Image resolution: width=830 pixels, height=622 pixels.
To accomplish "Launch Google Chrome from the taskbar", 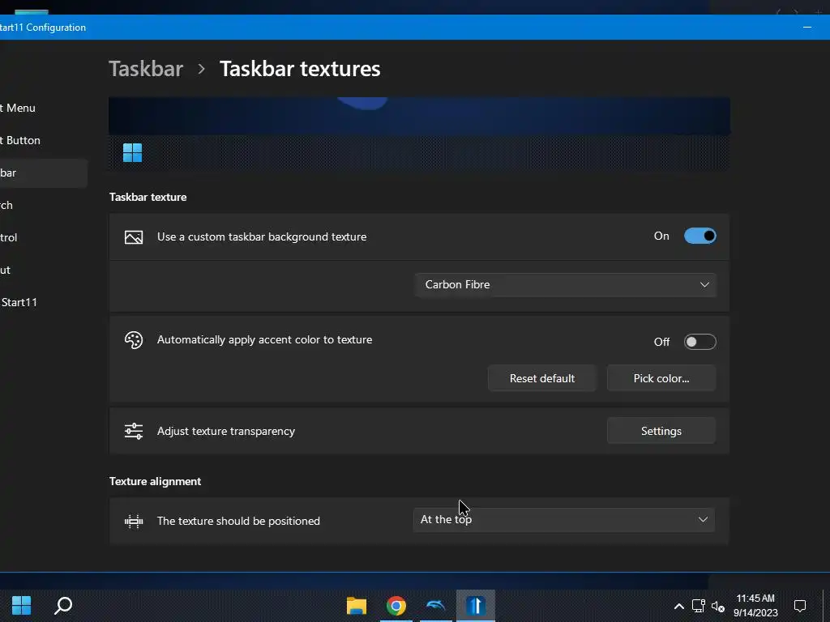I will point(396,606).
